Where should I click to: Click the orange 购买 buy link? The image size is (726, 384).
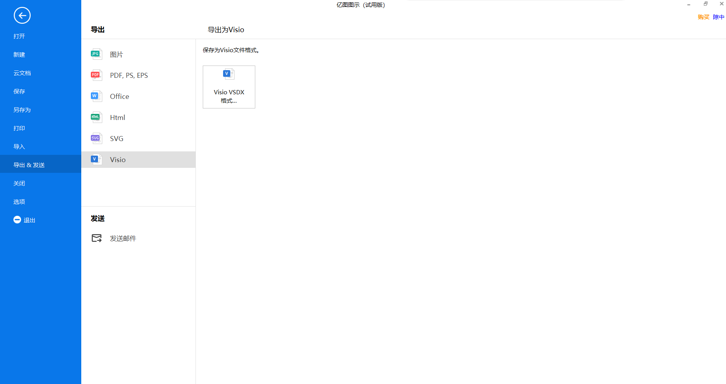(703, 17)
